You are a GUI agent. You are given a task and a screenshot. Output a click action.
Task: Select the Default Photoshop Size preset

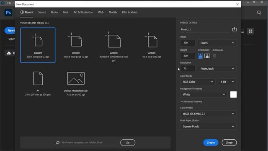pos(76,83)
